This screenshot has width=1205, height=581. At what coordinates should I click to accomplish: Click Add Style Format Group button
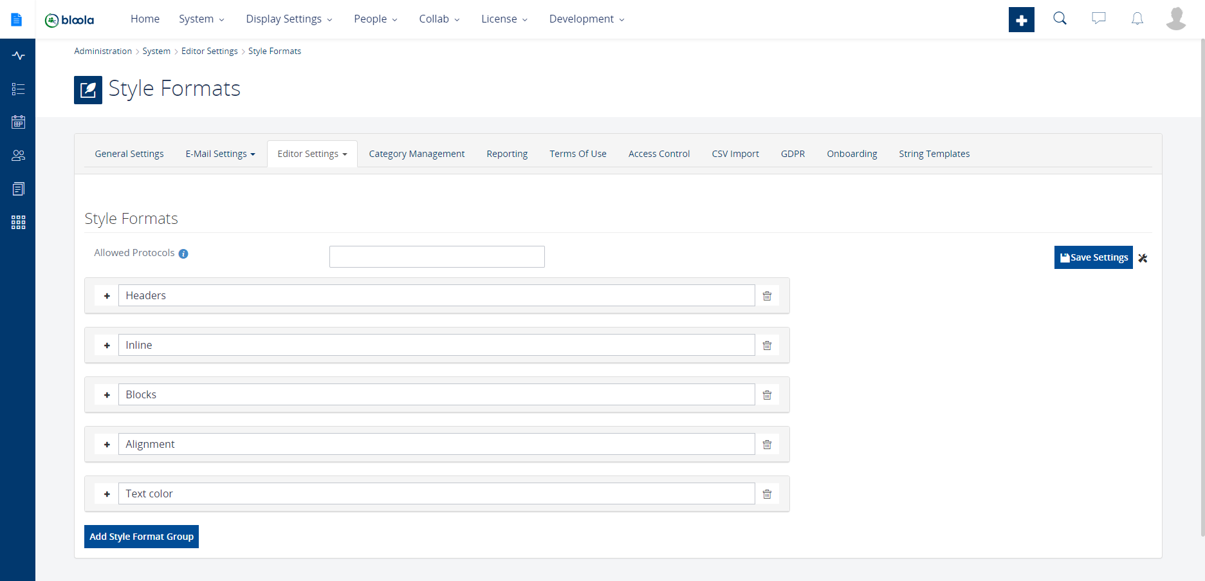(142, 537)
